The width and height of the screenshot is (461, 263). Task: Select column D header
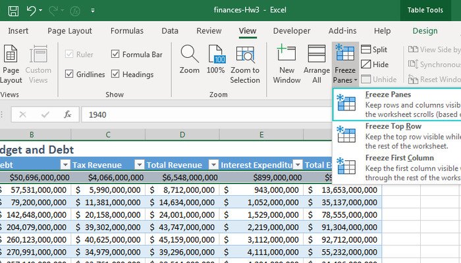pos(182,135)
